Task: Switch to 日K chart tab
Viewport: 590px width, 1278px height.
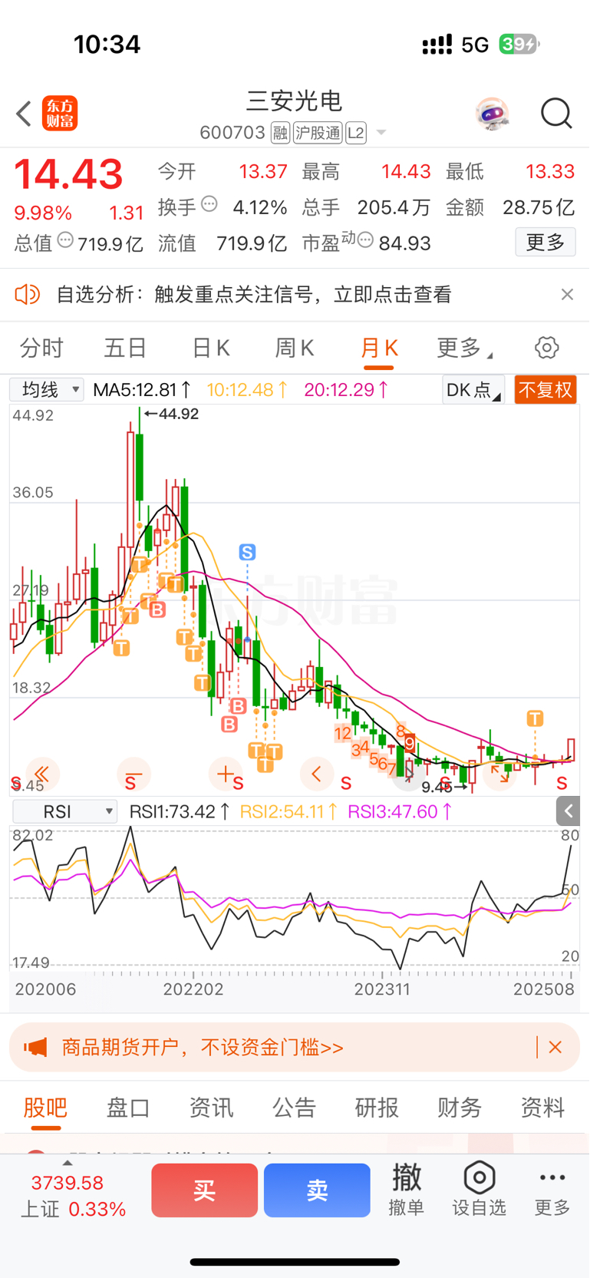Action: coord(210,348)
